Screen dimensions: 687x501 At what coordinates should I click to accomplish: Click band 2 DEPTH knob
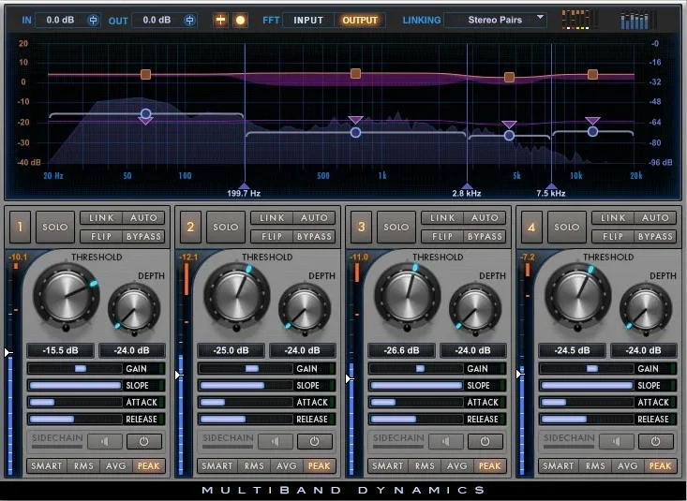click(x=305, y=308)
